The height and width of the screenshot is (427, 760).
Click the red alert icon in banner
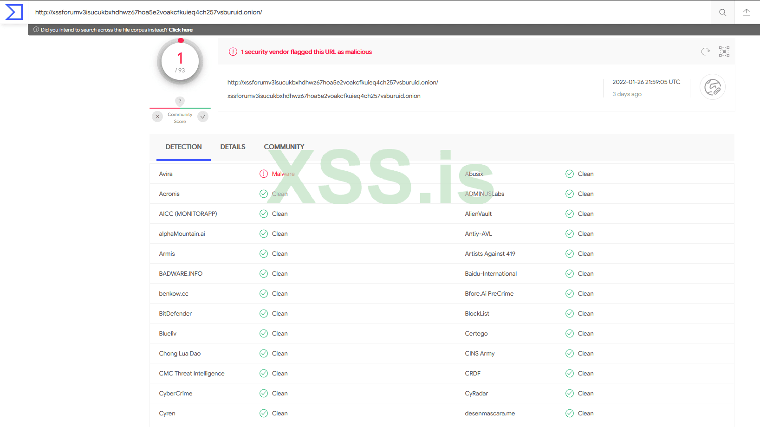point(233,52)
